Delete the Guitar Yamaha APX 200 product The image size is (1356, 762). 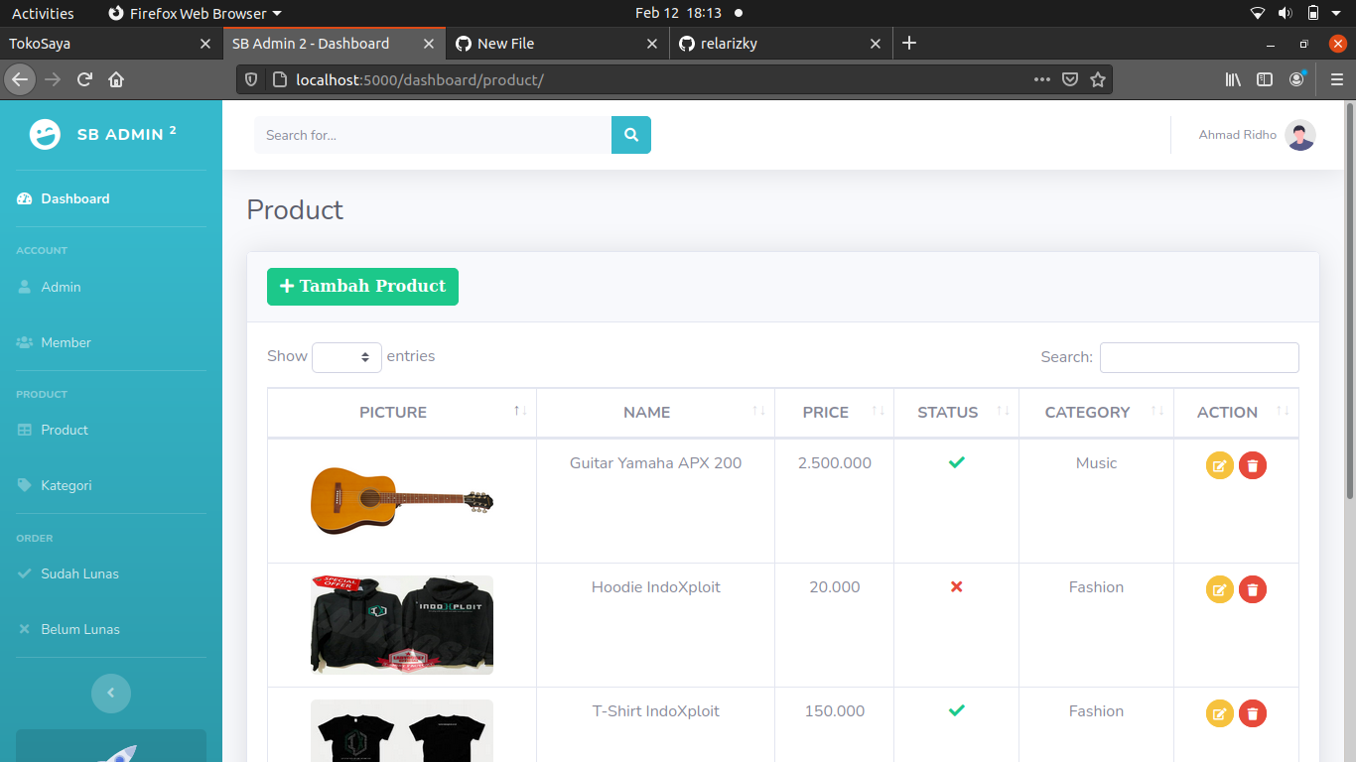[1253, 465]
